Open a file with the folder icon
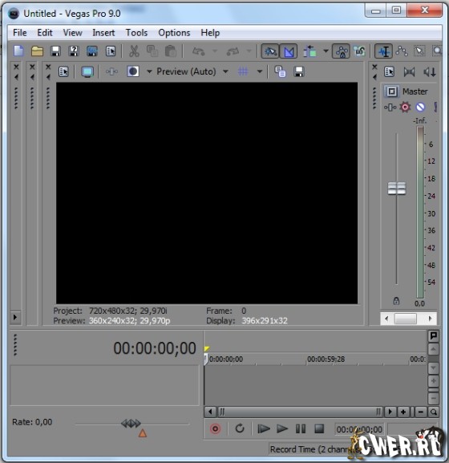The height and width of the screenshot is (463, 449). click(37, 51)
